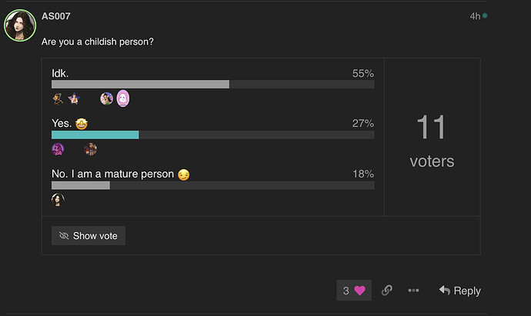This screenshot has height=316, width=531.
Task: Click the pink heart like icon
Action: (359, 291)
